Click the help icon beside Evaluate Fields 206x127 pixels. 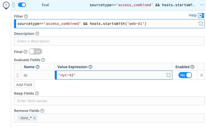tap(43, 60)
